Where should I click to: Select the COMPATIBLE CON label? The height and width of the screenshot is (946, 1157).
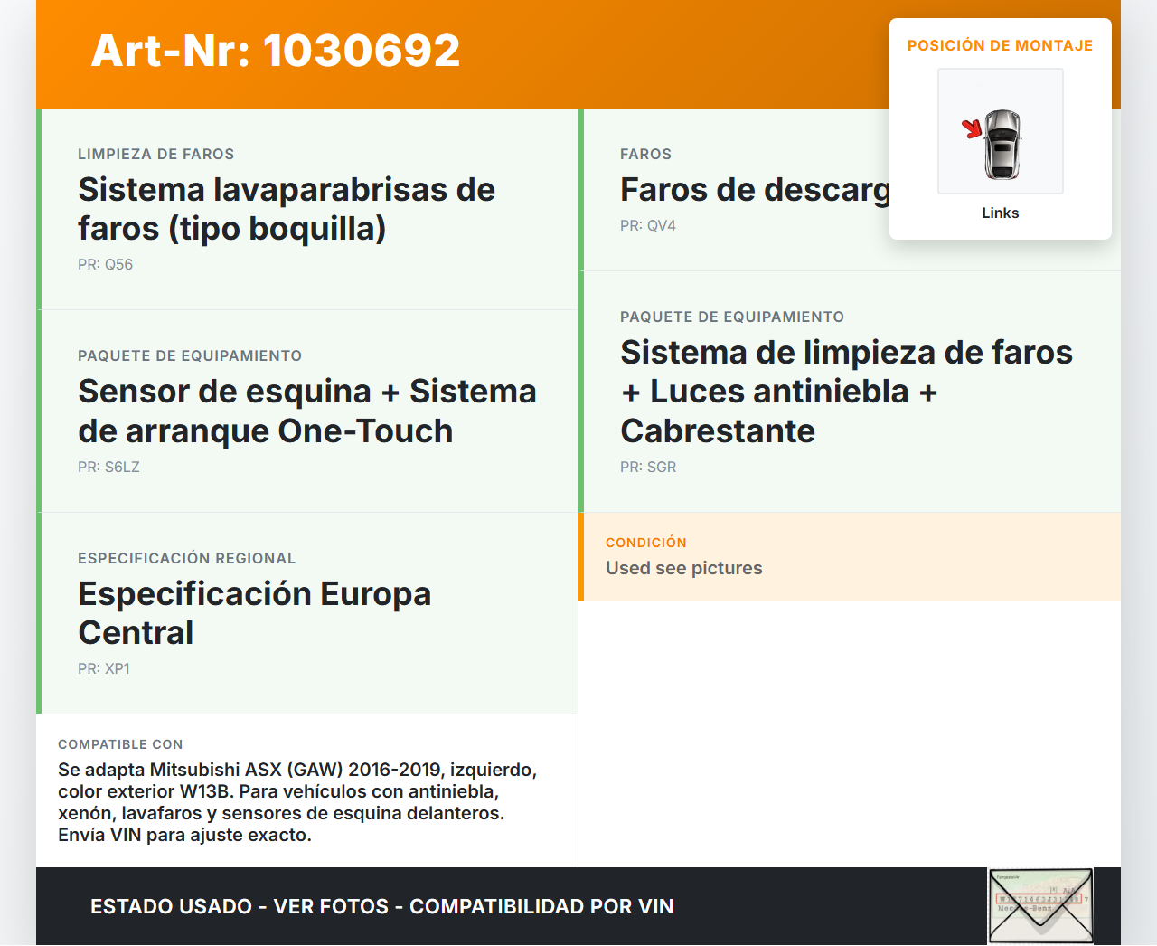point(121,744)
